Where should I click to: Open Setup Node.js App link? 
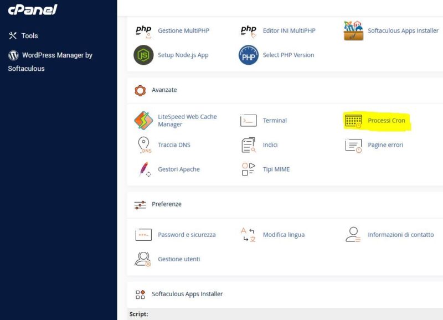183,55
